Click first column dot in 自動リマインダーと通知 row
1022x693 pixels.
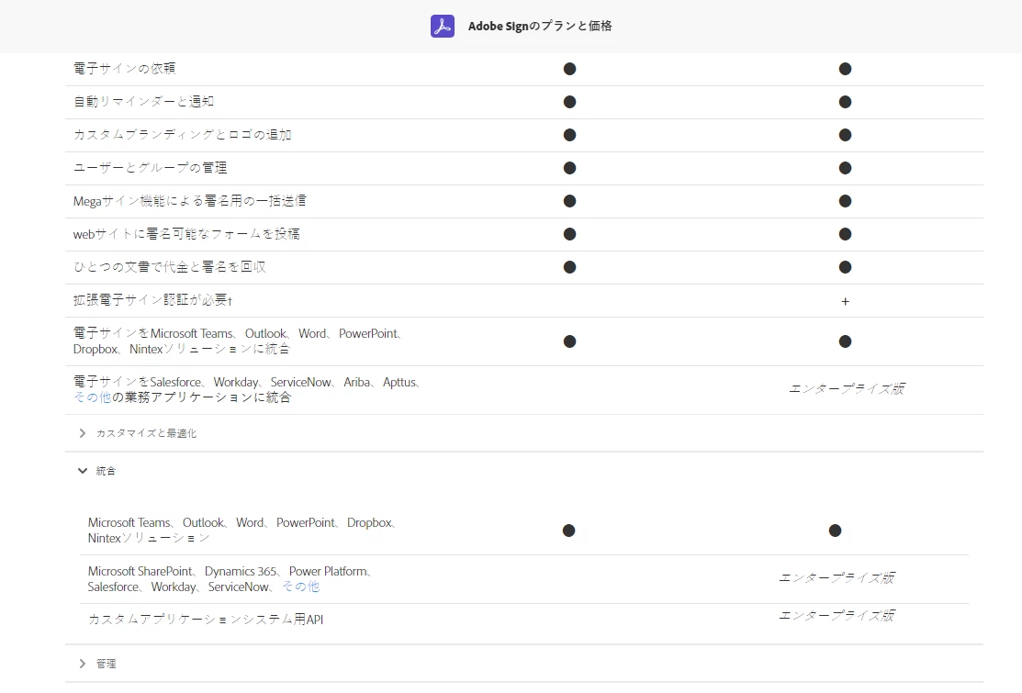[569, 102]
